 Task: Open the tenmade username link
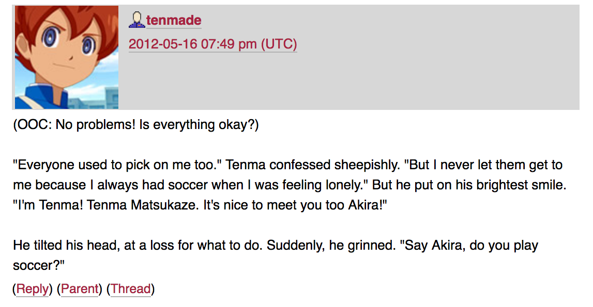pos(174,21)
